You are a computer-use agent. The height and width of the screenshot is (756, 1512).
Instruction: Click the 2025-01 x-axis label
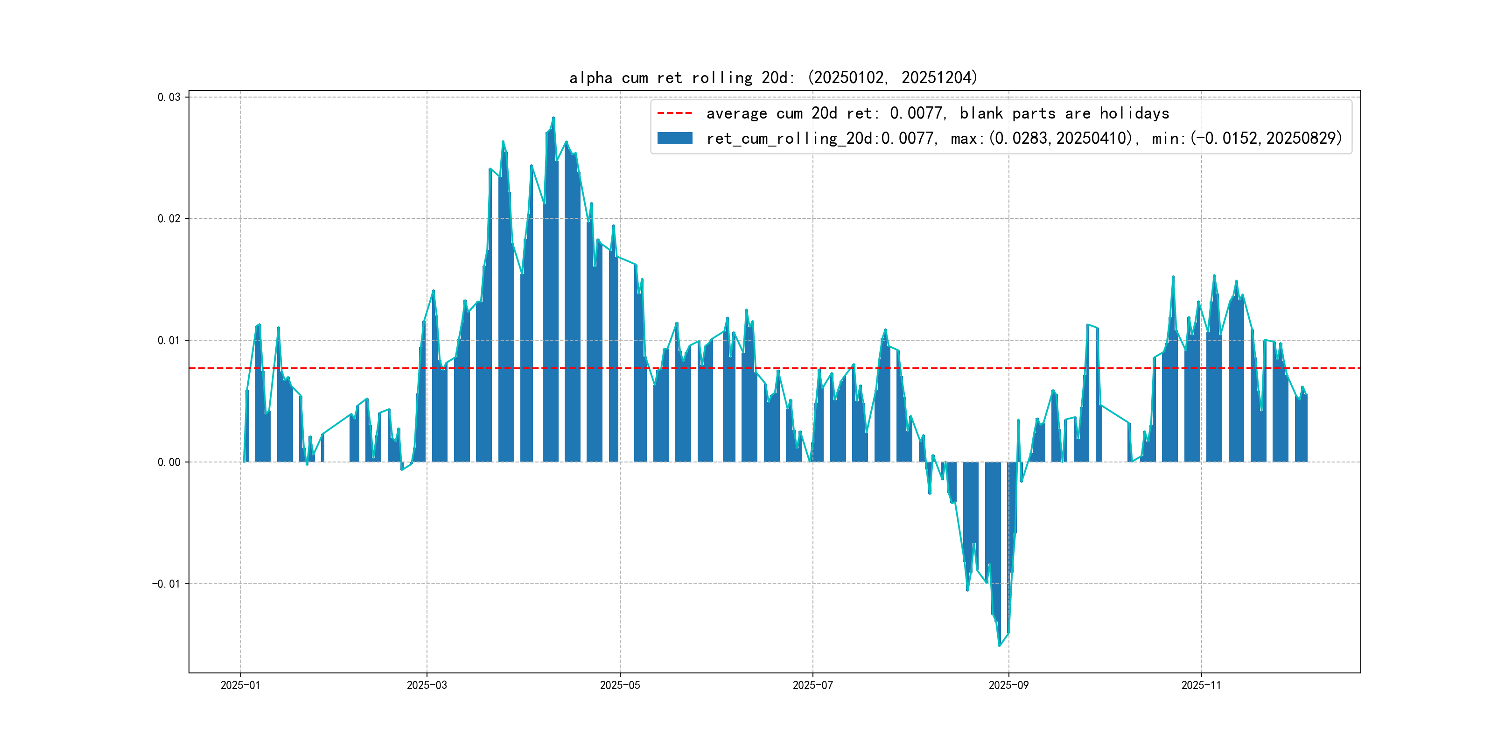coord(240,685)
